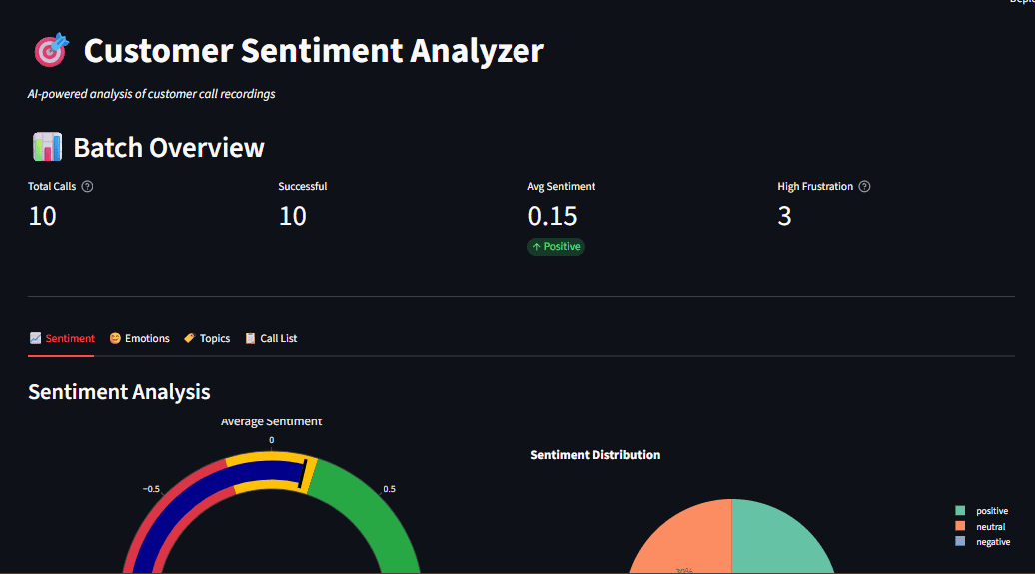Click the Avg Sentiment value 0.15

(x=552, y=216)
